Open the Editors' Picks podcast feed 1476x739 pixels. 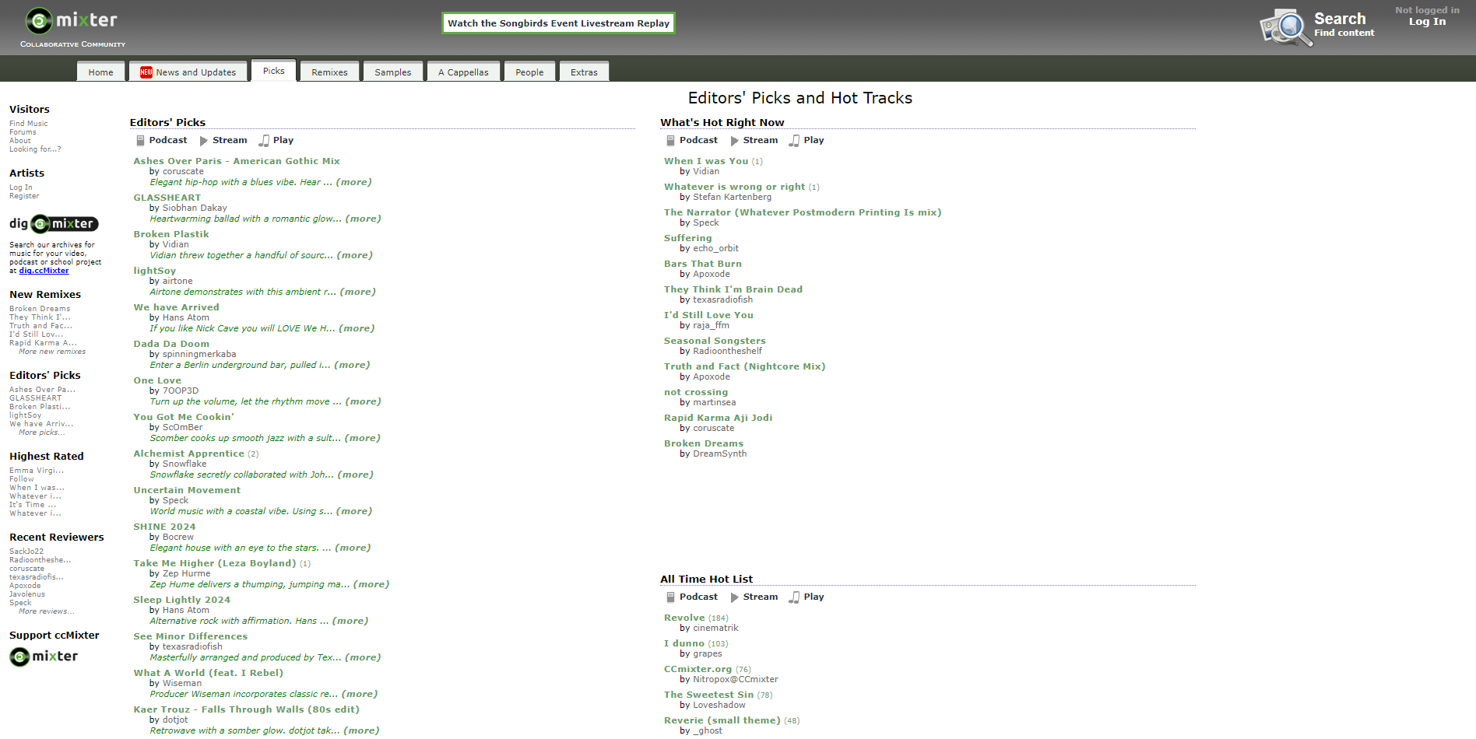click(x=167, y=140)
